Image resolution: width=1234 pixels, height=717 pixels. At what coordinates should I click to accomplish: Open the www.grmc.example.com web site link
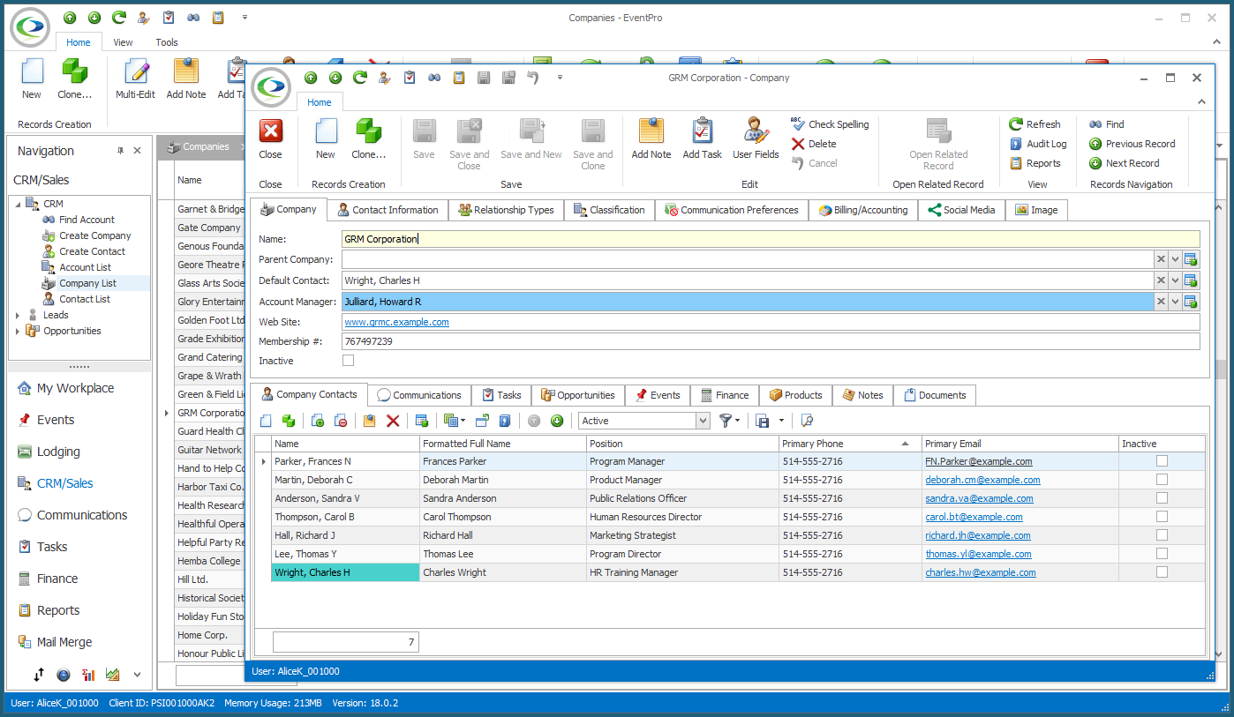click(396, 323)
